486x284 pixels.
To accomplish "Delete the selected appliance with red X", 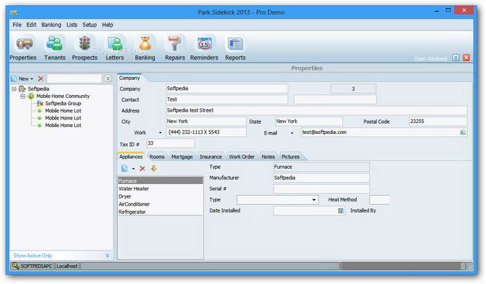I will 142,169.
